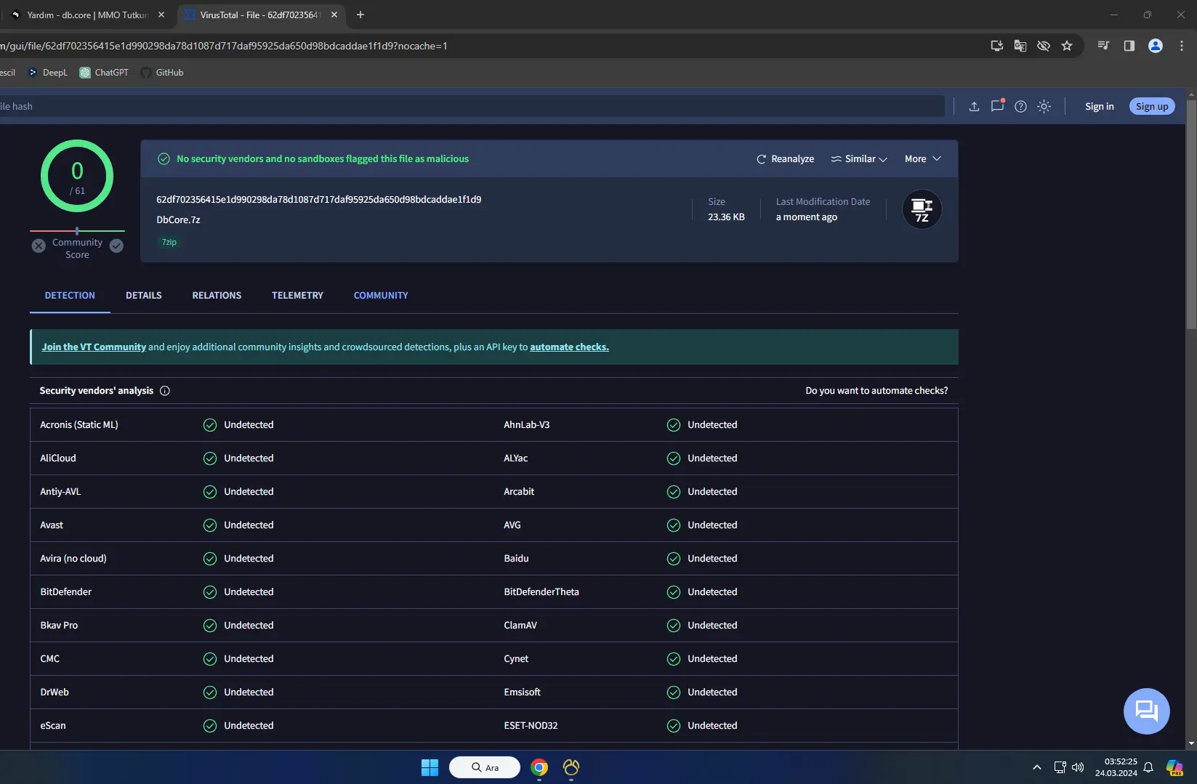Click the Join the VT Community link
The width and height of the screenshot is (1197, 784).
pyautogui.click(x=94, y=347)
